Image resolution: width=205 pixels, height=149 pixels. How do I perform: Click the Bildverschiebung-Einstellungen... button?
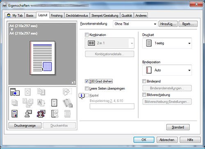pyautogui.click(x=167, y=102)
